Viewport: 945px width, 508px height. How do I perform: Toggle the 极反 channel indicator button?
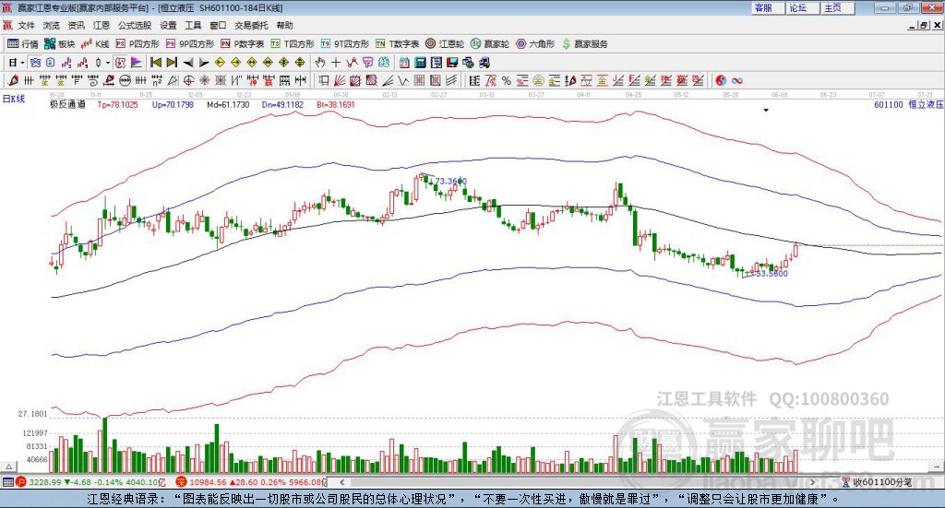(120, 63)
